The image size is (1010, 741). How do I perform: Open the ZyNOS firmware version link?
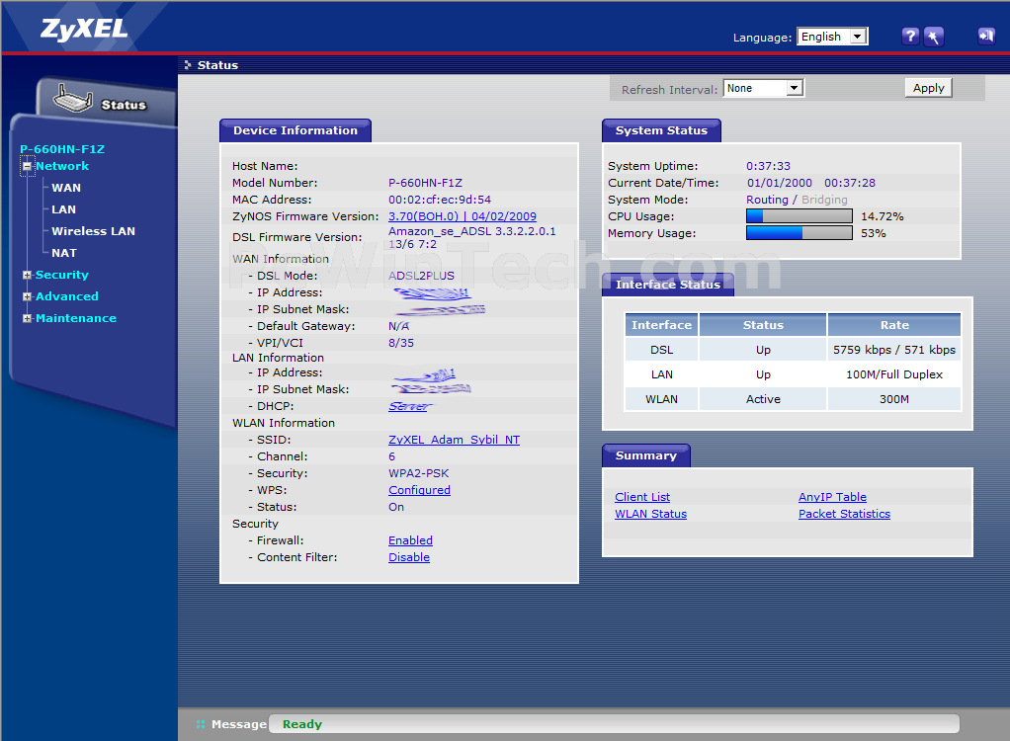pyautogui.click(x=463, y=216)
